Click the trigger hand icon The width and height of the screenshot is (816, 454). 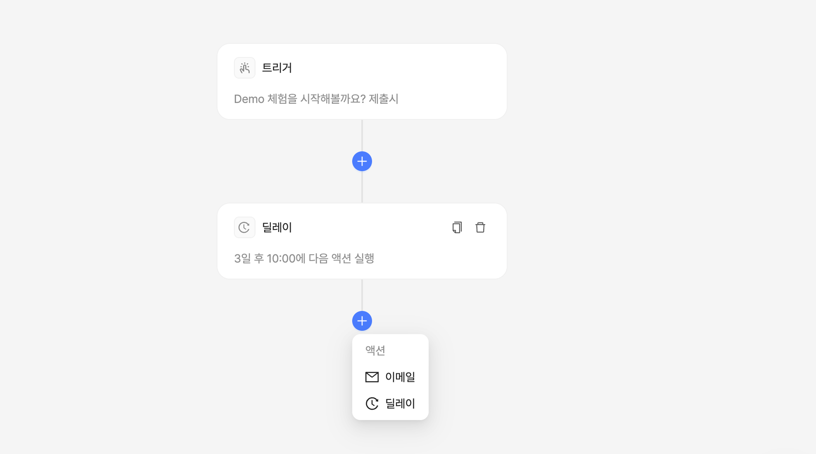point(245,68)
